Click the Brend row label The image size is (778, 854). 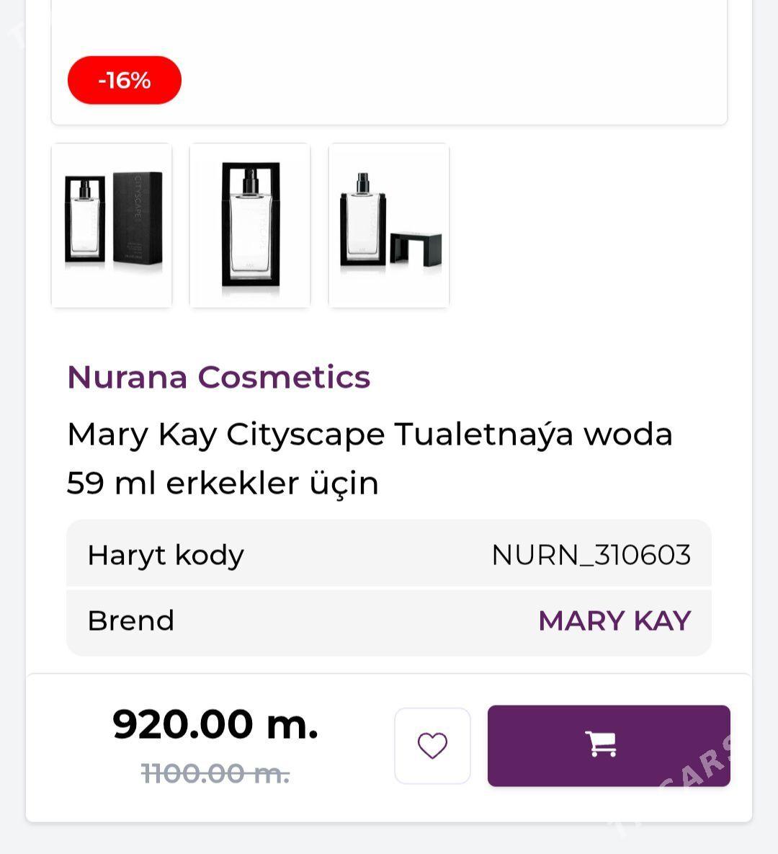click(131, 621)
